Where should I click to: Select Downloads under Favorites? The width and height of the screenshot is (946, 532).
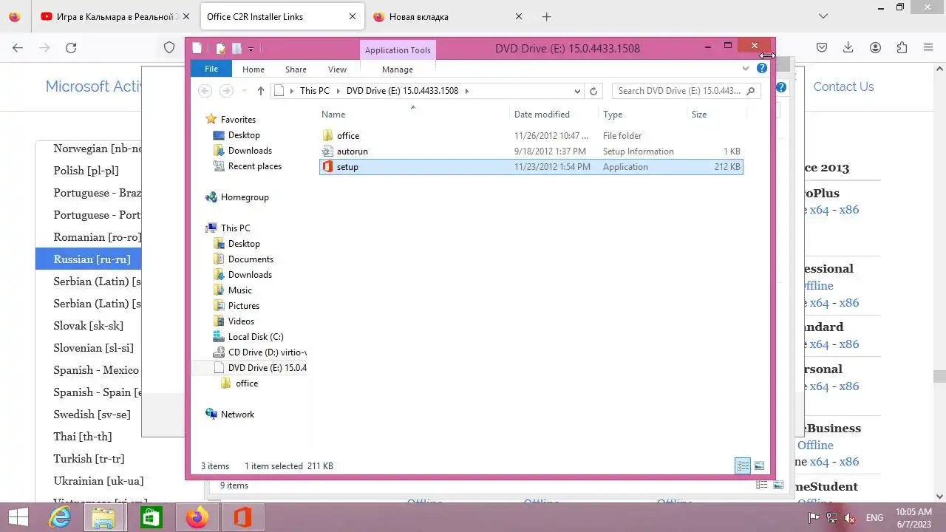pyautogui.click(x=250, y=151)
